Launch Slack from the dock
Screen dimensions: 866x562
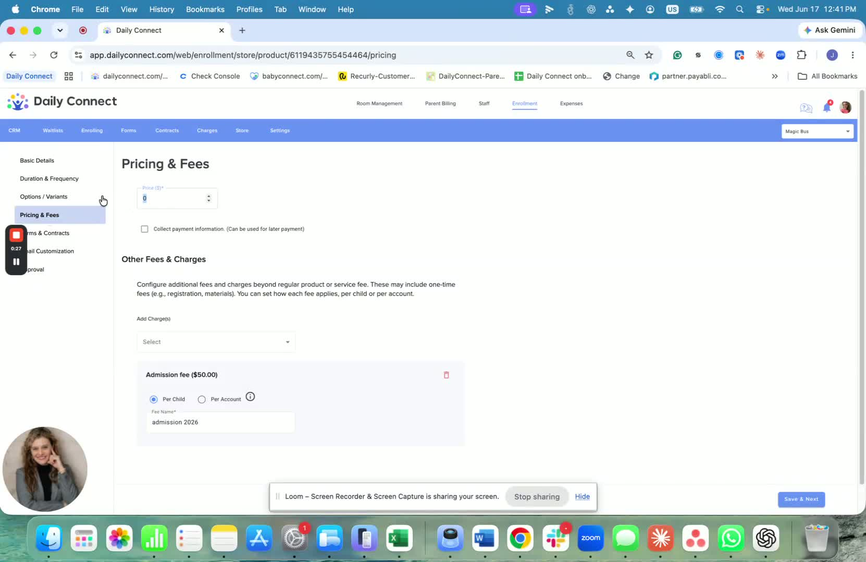click(555, 538)
